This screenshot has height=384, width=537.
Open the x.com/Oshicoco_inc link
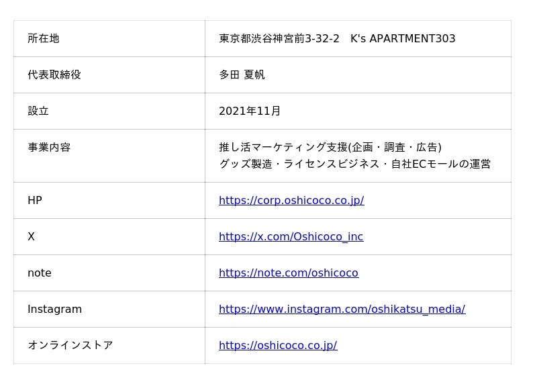tap(291, 237)
